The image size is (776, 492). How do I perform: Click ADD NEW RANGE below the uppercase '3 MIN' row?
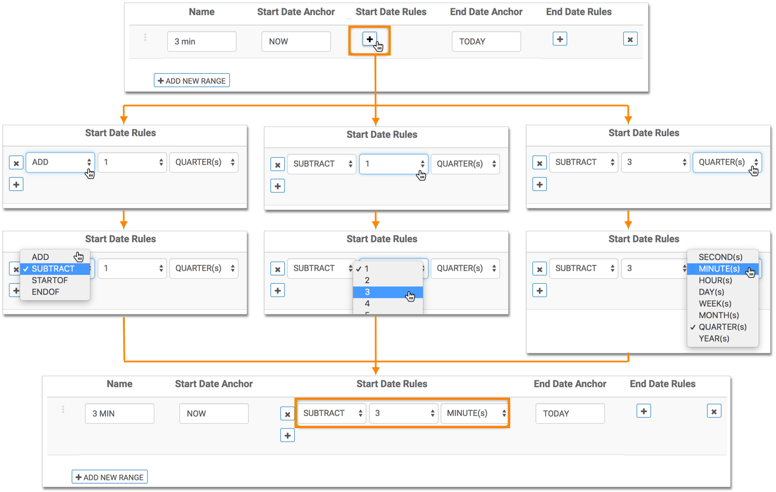pos(110,477)
